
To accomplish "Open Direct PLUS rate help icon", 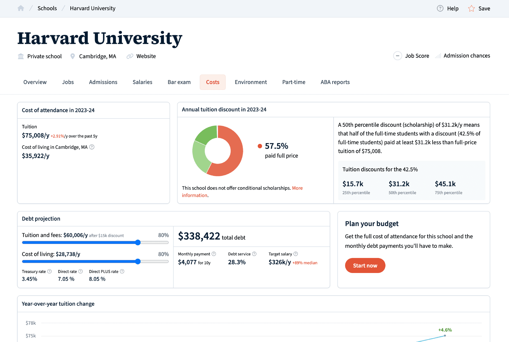I will 122,271.
